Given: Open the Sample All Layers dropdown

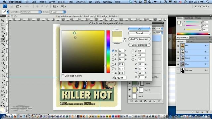Looking at the screenshot, I should pos(57,12).
